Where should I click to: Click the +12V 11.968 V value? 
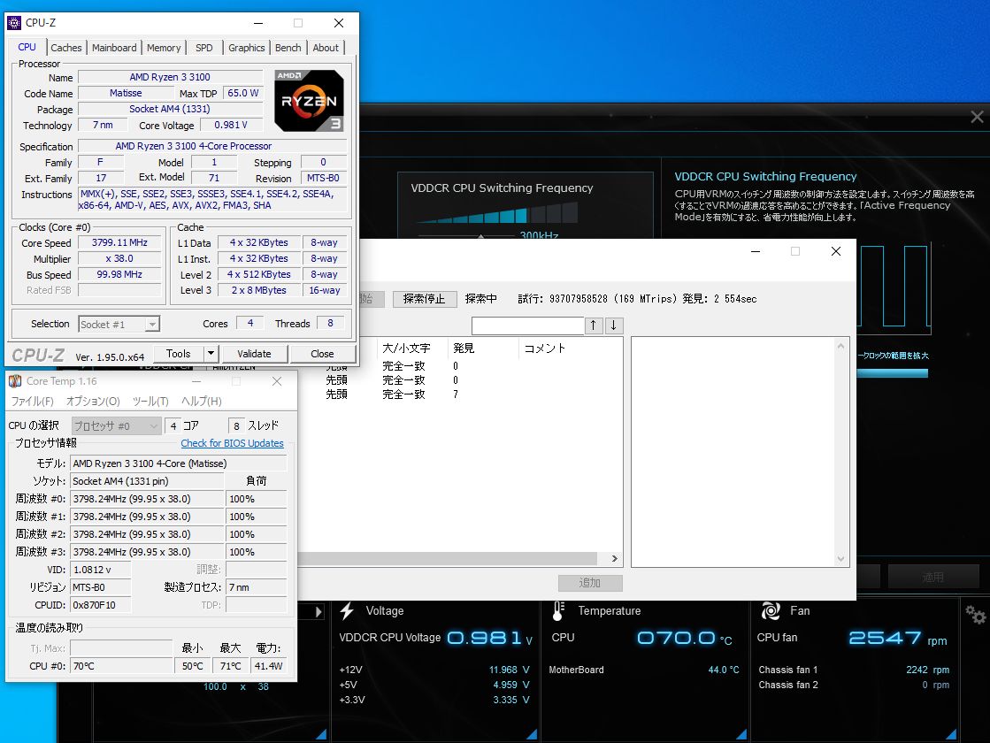tap(509, 670)
